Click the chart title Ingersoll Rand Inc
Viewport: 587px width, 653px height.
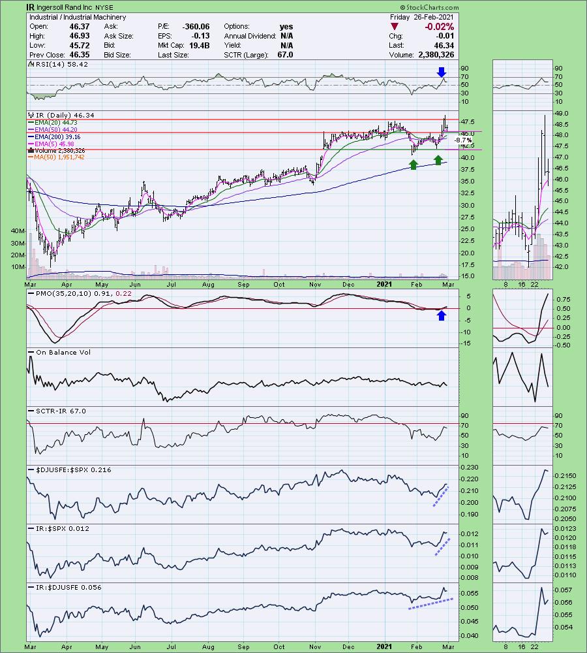[x=64, y=7]
